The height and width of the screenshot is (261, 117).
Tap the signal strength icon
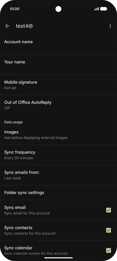[x=96, y=9]
